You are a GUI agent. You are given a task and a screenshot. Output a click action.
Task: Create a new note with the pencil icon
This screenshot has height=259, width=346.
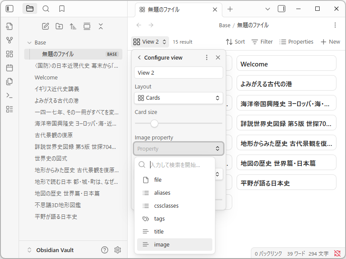coord(45,26)
